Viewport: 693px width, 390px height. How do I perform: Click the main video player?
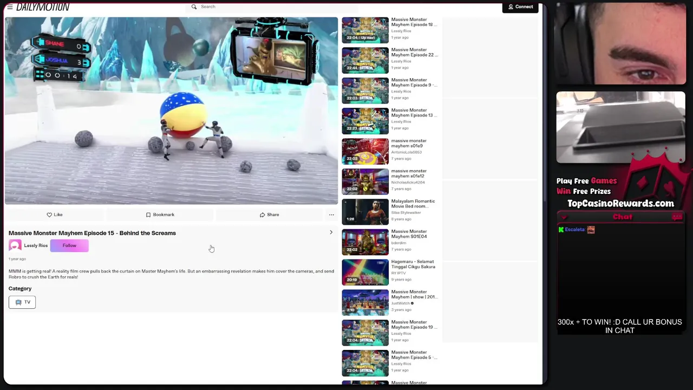coord(171,110)
